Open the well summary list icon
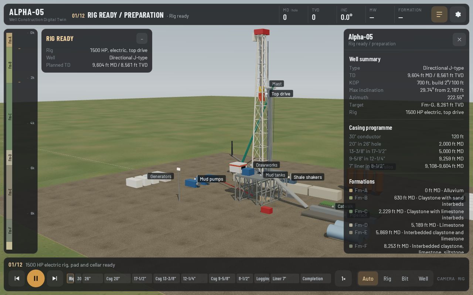Viewport: 473px width, 295px height. (439, 14)
